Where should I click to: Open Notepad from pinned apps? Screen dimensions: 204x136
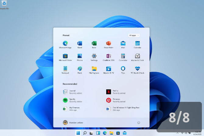(x=65, y=69)
